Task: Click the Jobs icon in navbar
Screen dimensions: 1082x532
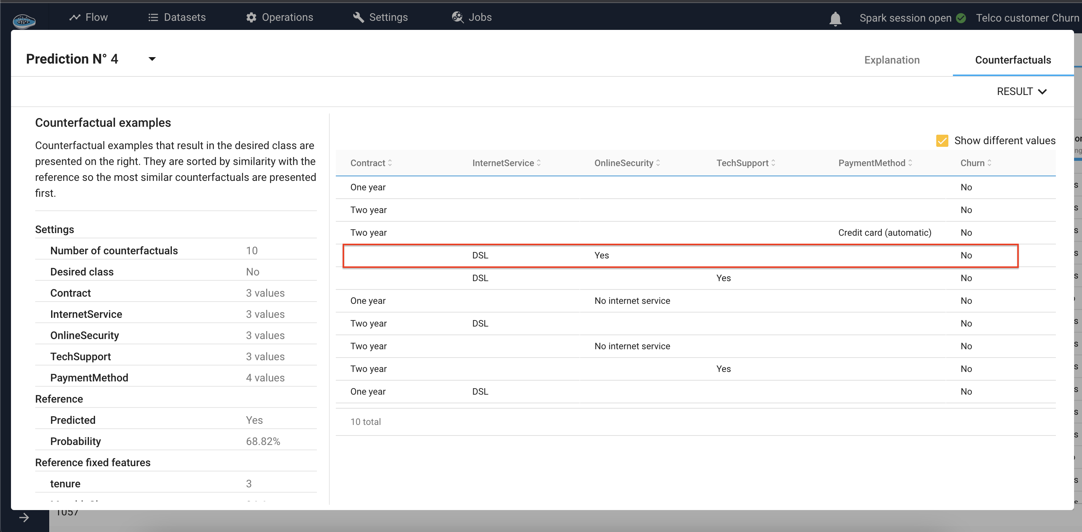Action: tap(457, 17)
